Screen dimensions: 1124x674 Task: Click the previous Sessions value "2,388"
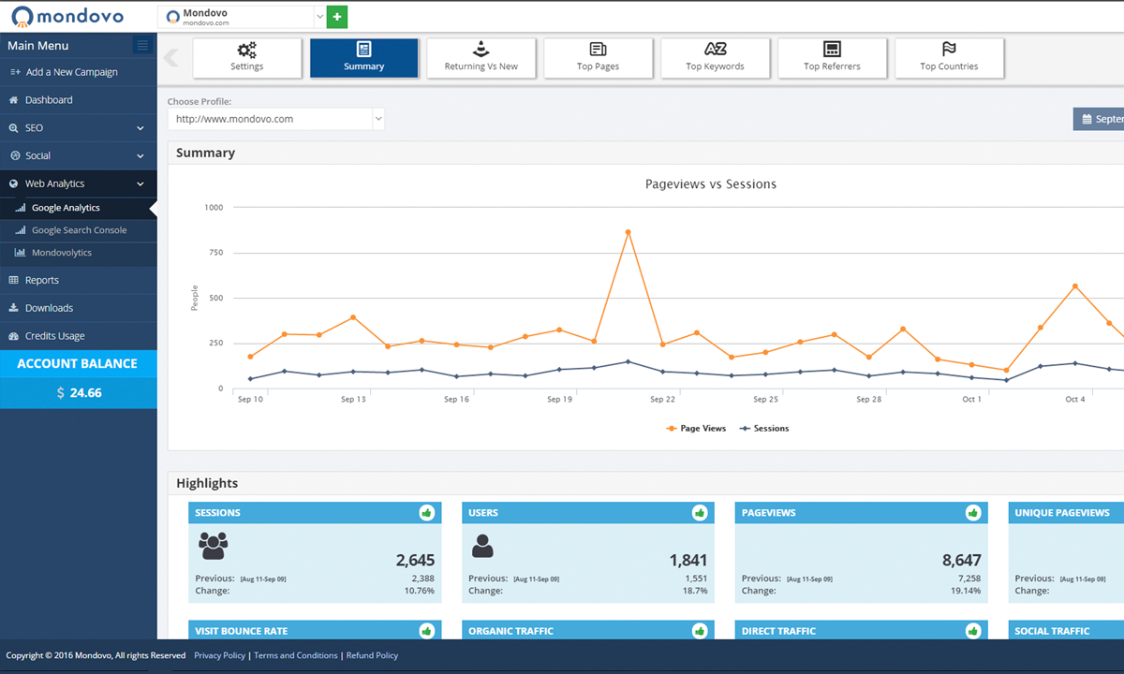click(x=422, y=579)
